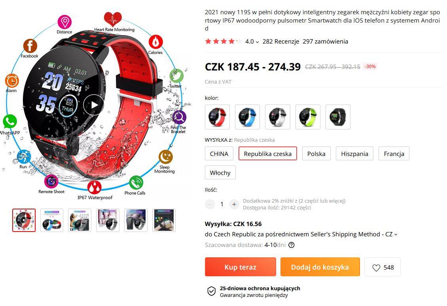Decrease quantity with the minus button

pos(210,204)
